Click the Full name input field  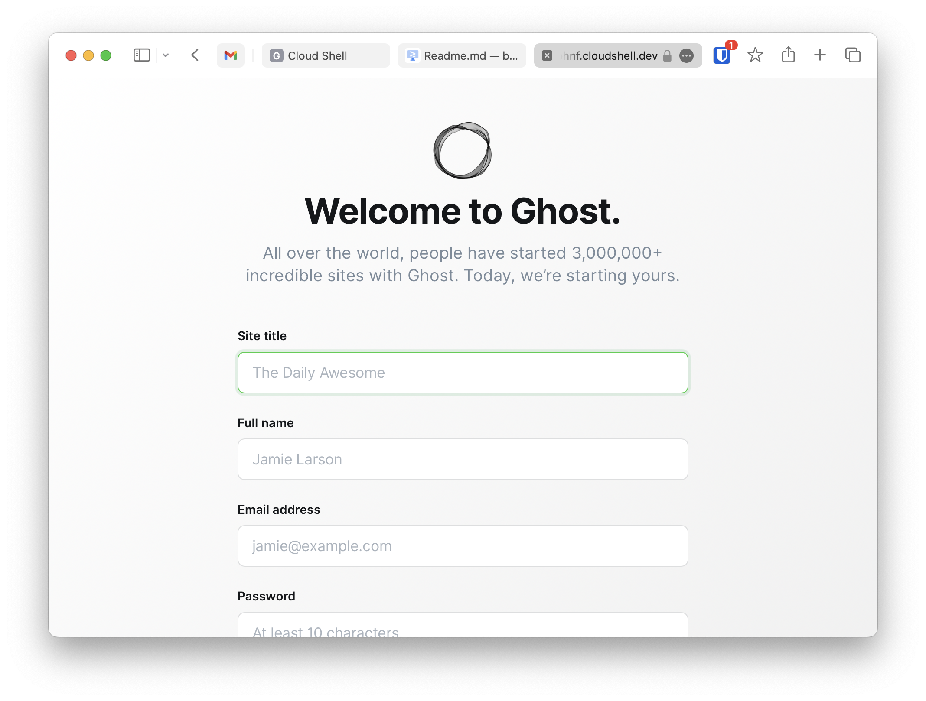(x=463, y=459)
